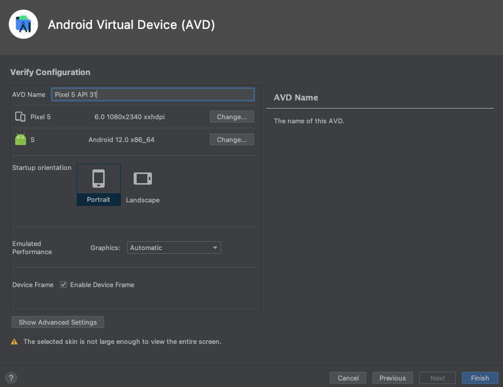Click the warning triangle icon
Screen dimensions: 503x387
pyautogui.click(x=14, y=342)
